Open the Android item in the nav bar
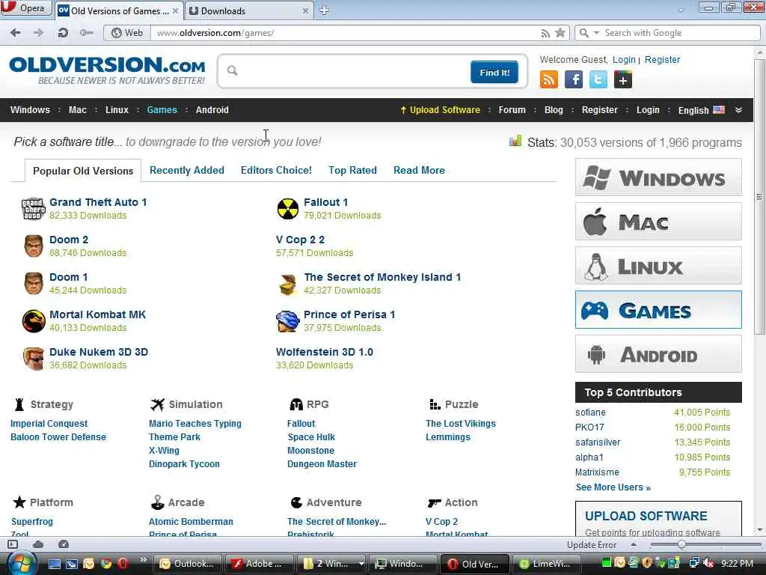The height and width of the screenshot is (575, 766). pos(212,110)
